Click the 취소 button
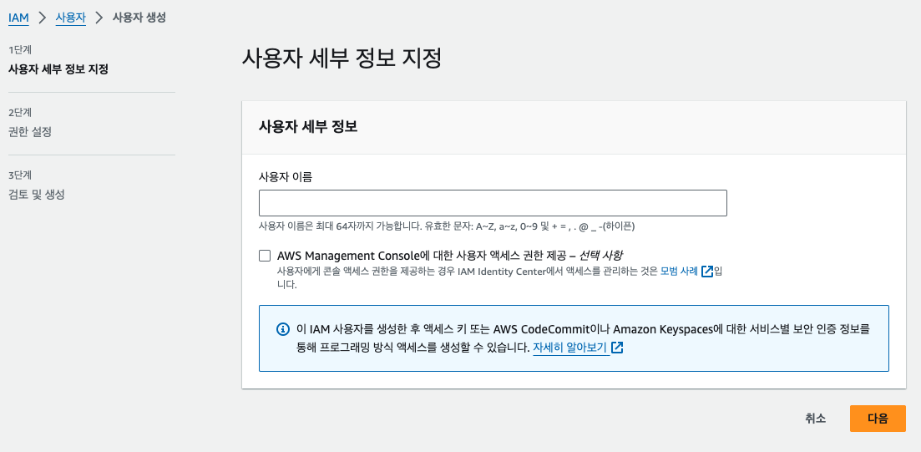This screenshot has width=921, height=452. coord(816,419)
